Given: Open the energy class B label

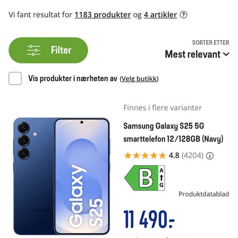Looking at the screenshot, I should (x=145, y=178).
